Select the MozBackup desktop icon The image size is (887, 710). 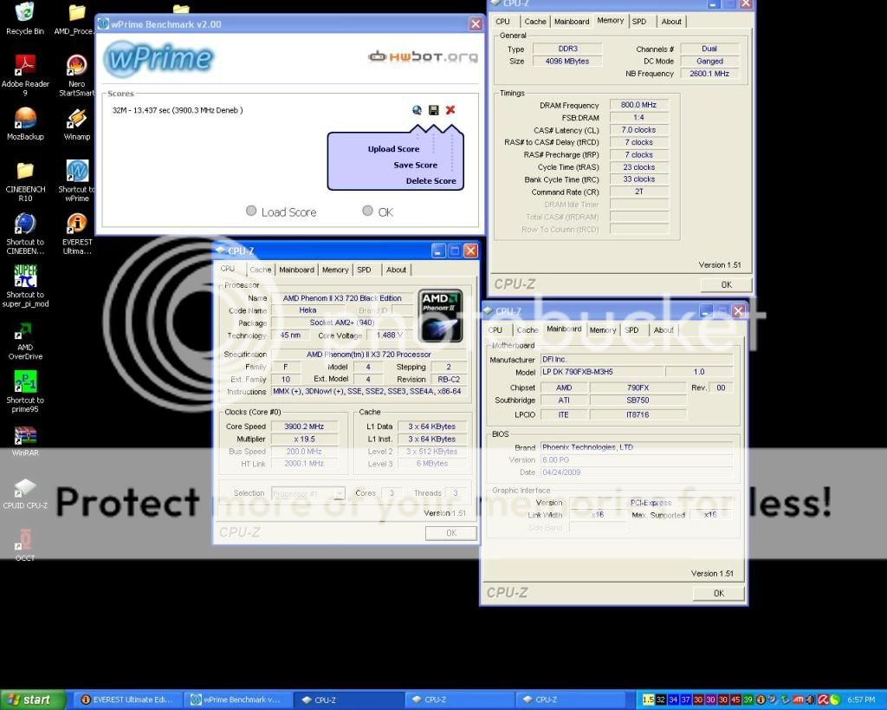pyautogui.click(x=25, y=124)
